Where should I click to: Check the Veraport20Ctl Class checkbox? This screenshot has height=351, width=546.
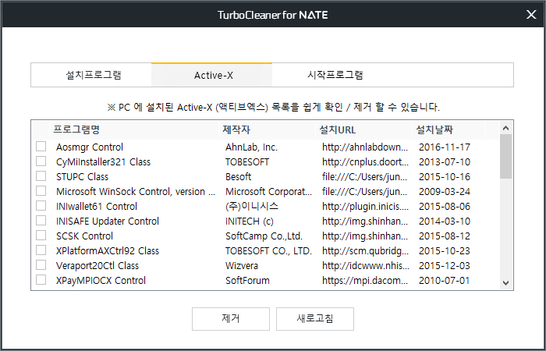pos(41,265)
